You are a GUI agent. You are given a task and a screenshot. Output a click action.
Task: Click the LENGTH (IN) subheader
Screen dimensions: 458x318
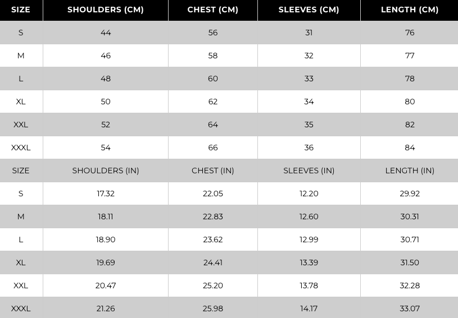[410, 170]
